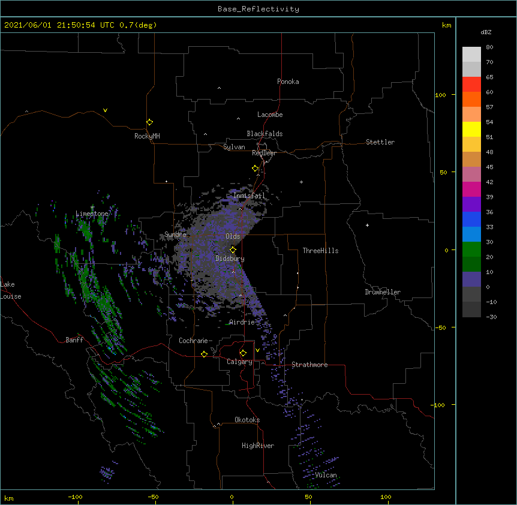This screenshot has height=505, width=517.
Task: Click the Olds city label
Action: [x=233, y=236]
